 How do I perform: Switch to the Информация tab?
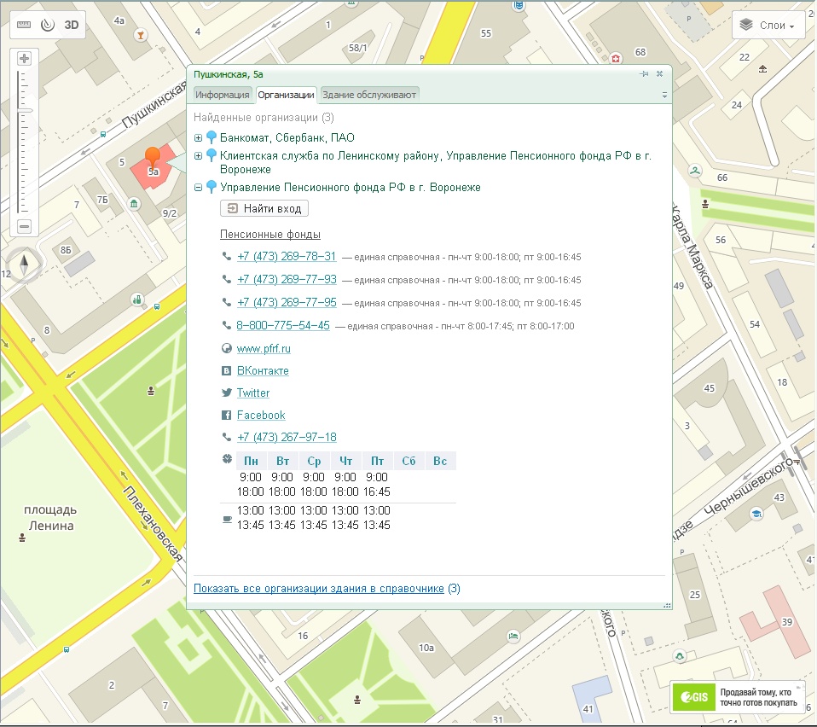223,95
